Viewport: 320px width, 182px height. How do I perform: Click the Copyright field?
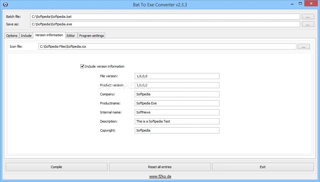(x=177, y=130)
